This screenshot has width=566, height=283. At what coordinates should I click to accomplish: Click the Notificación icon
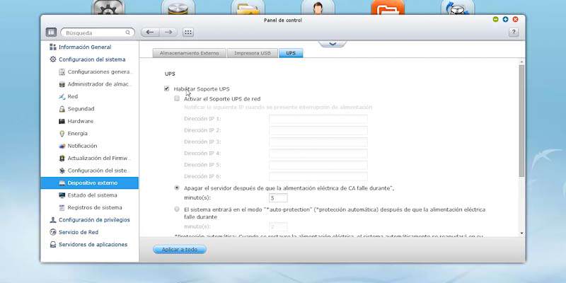[62, 146]
